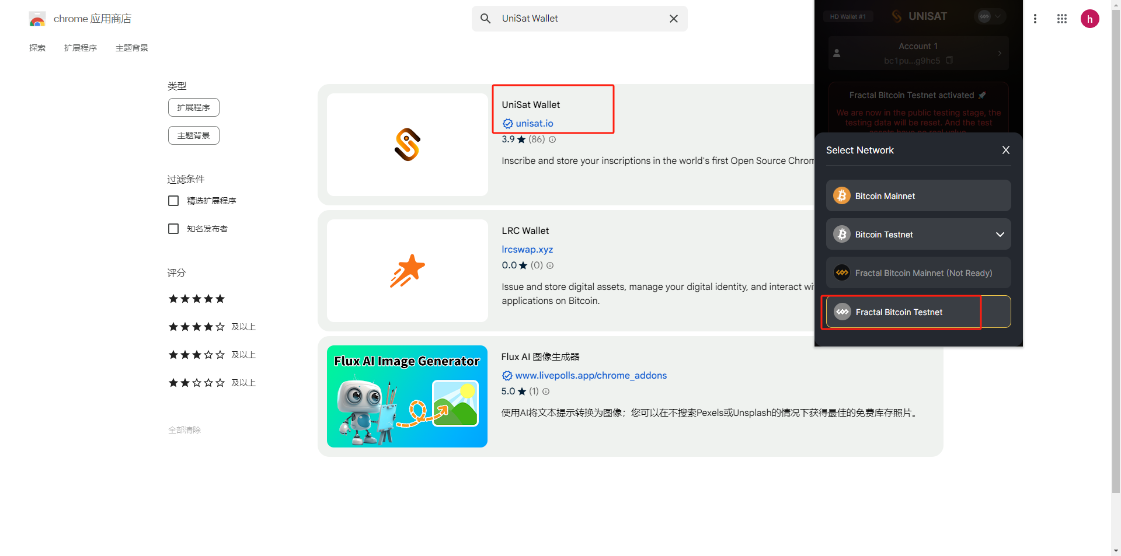Open the profile avatar 'h'
Viewport: 1121px width, 556px height.
click(1089, 19)
